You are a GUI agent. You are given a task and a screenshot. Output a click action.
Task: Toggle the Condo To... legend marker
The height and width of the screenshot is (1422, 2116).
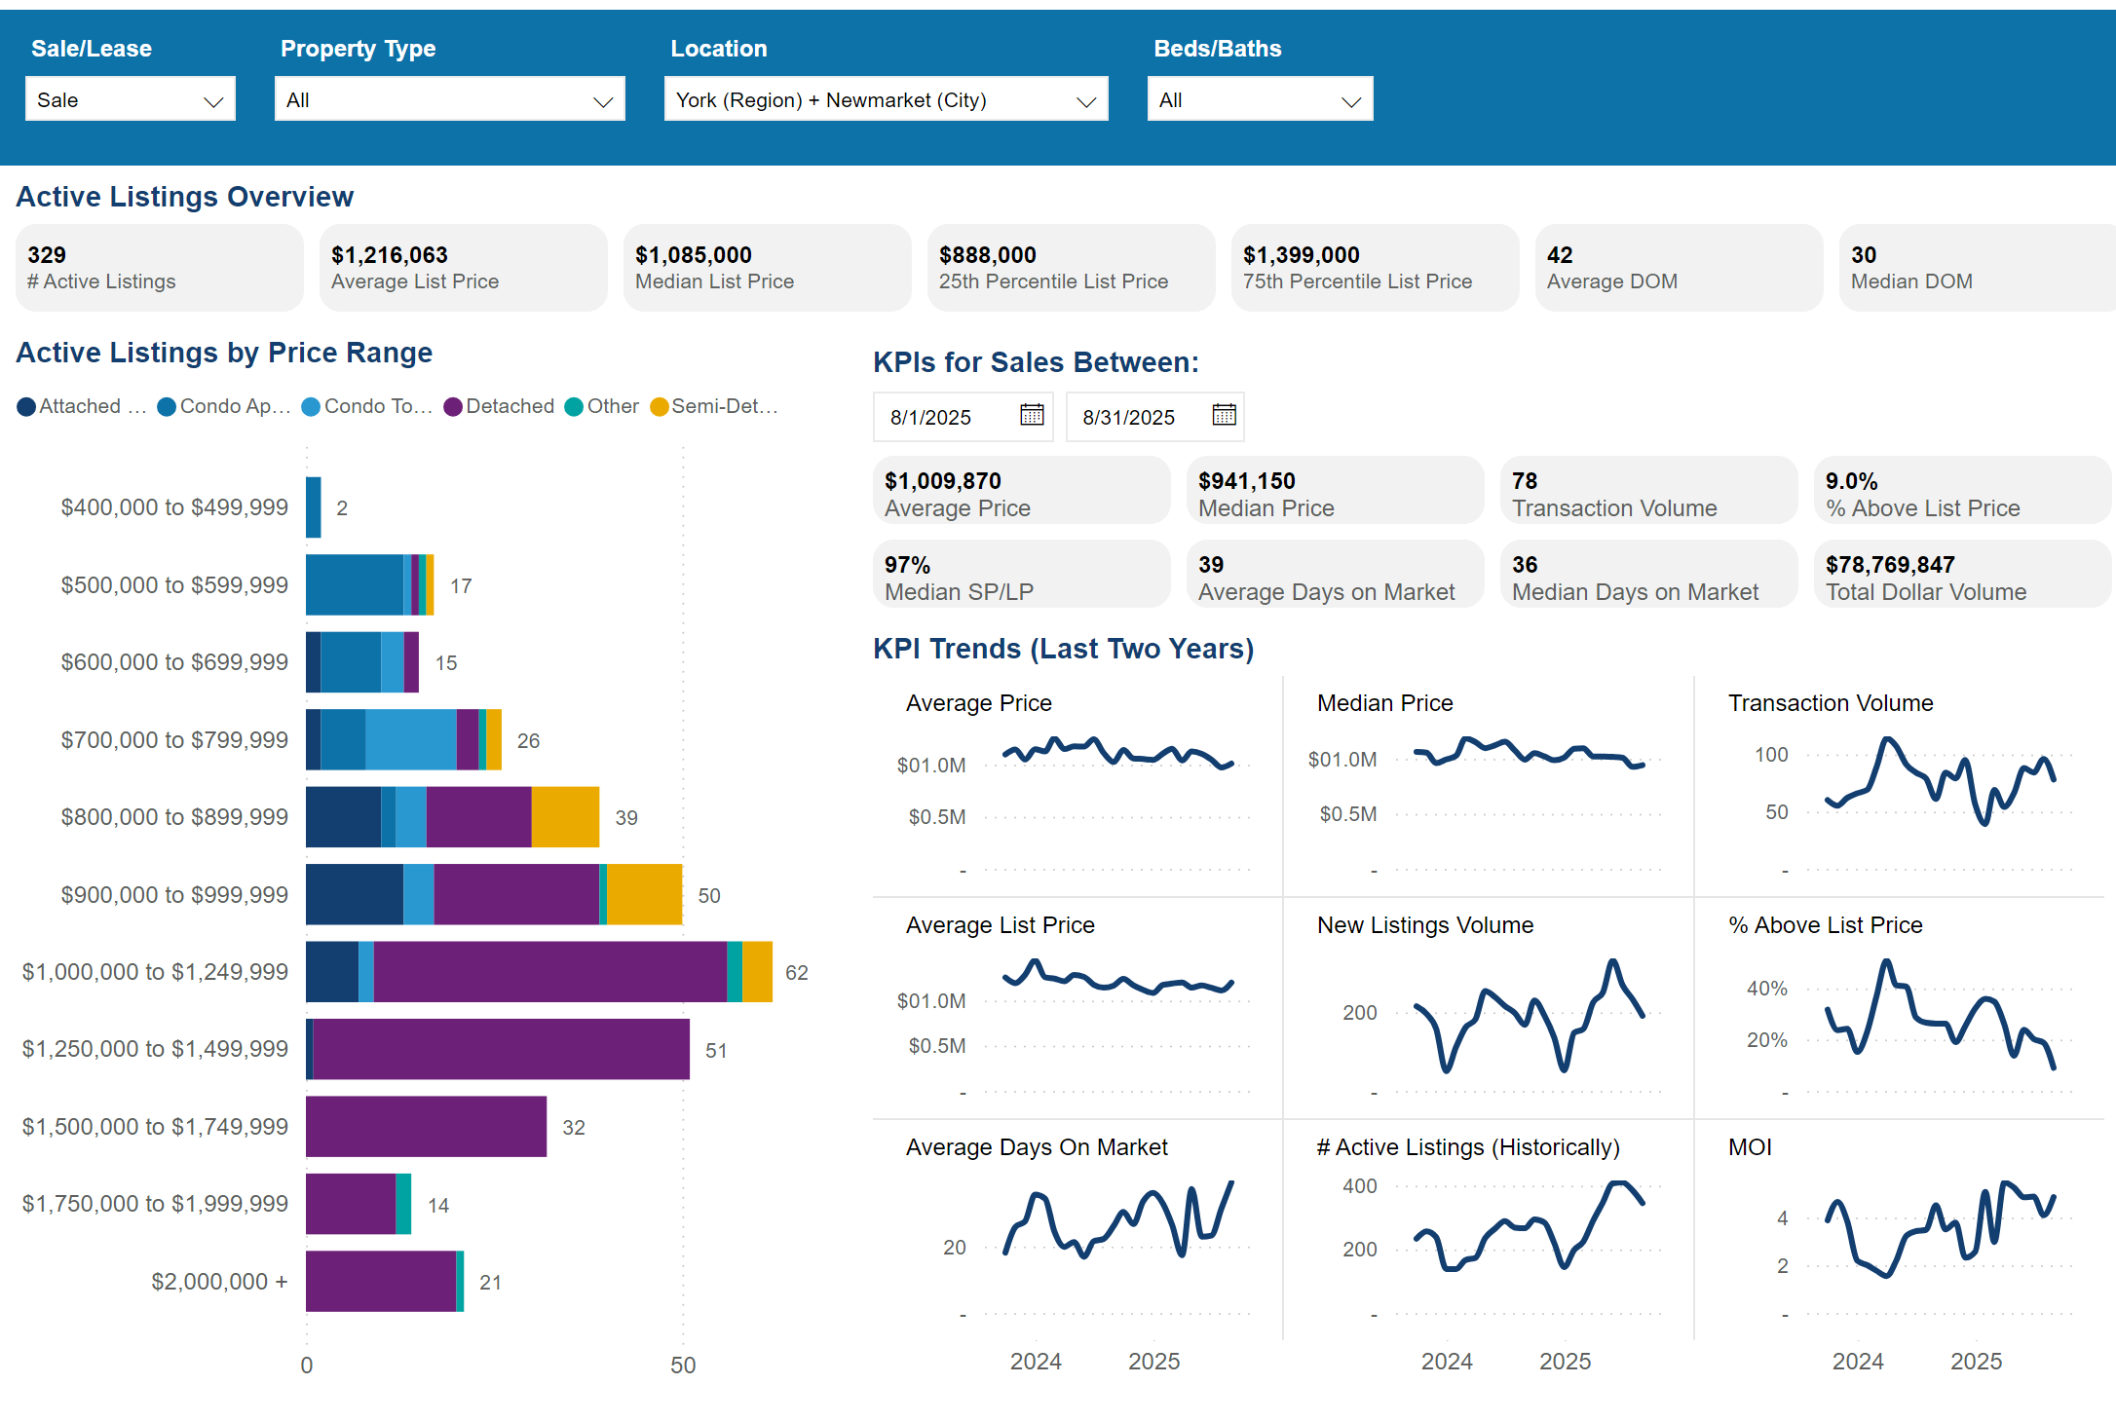click(311, 407)
